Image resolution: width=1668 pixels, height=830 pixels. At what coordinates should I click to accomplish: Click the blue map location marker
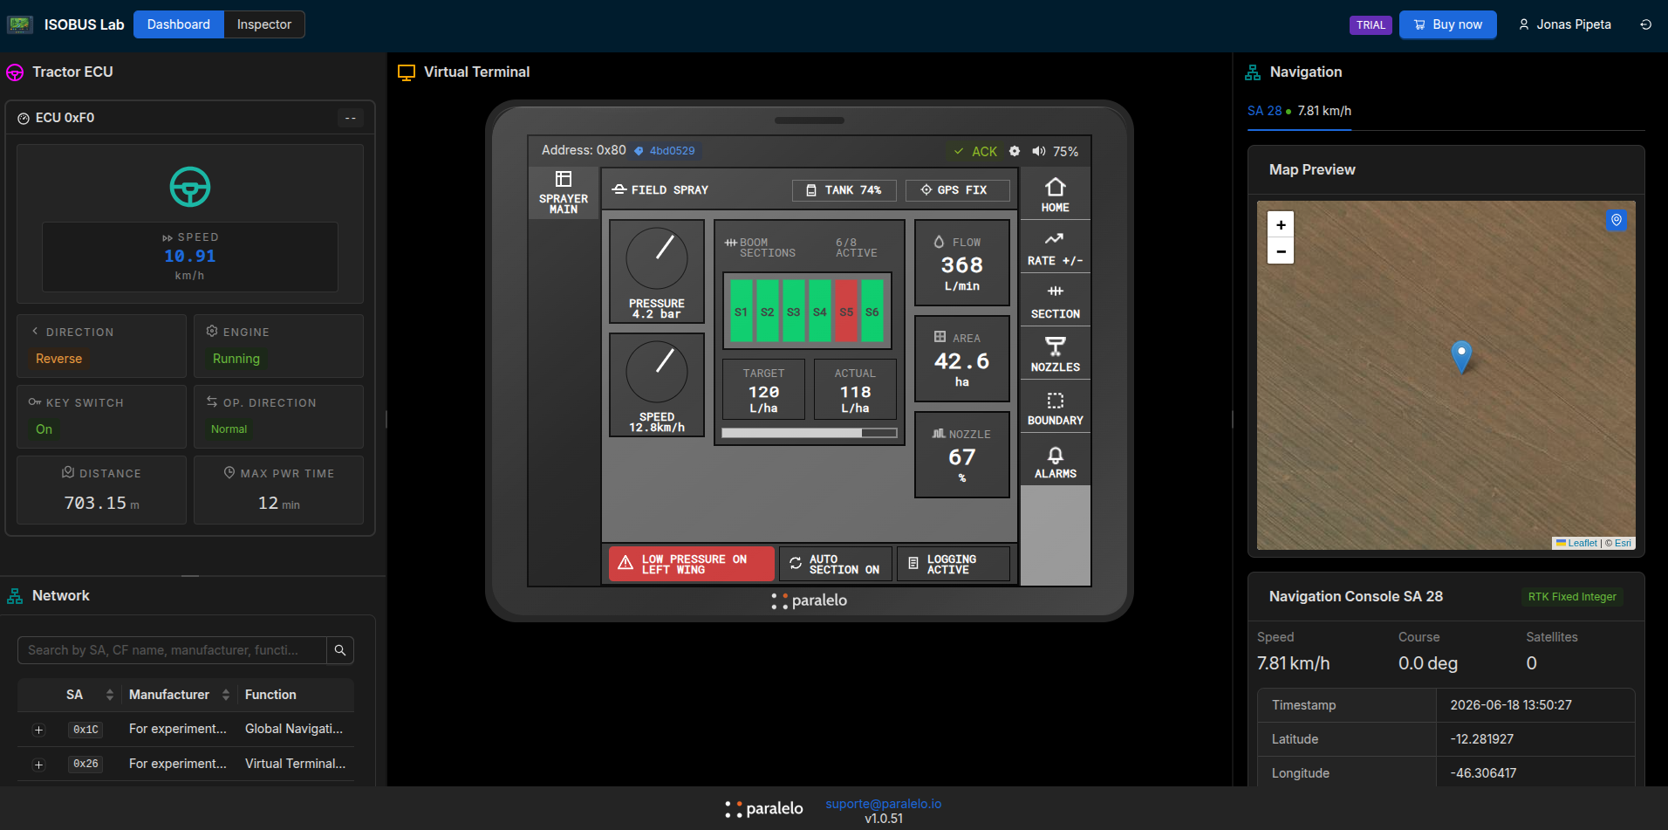[1461, 356]
